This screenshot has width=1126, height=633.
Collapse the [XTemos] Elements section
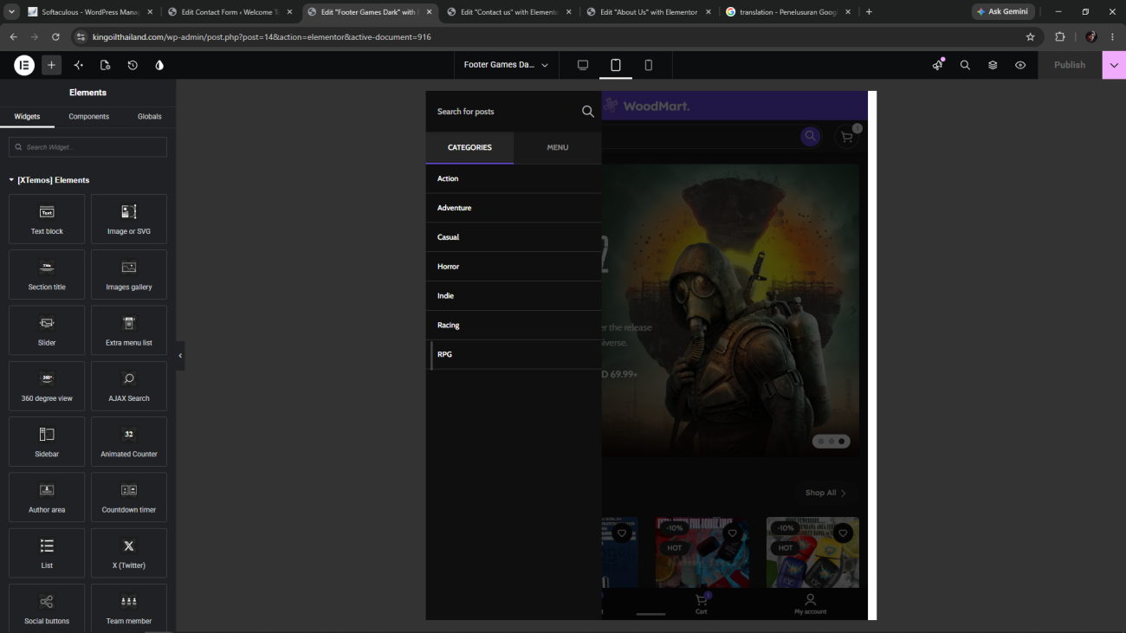[49, 180]
